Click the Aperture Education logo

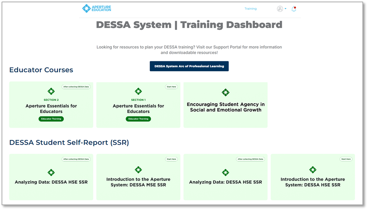96,8
